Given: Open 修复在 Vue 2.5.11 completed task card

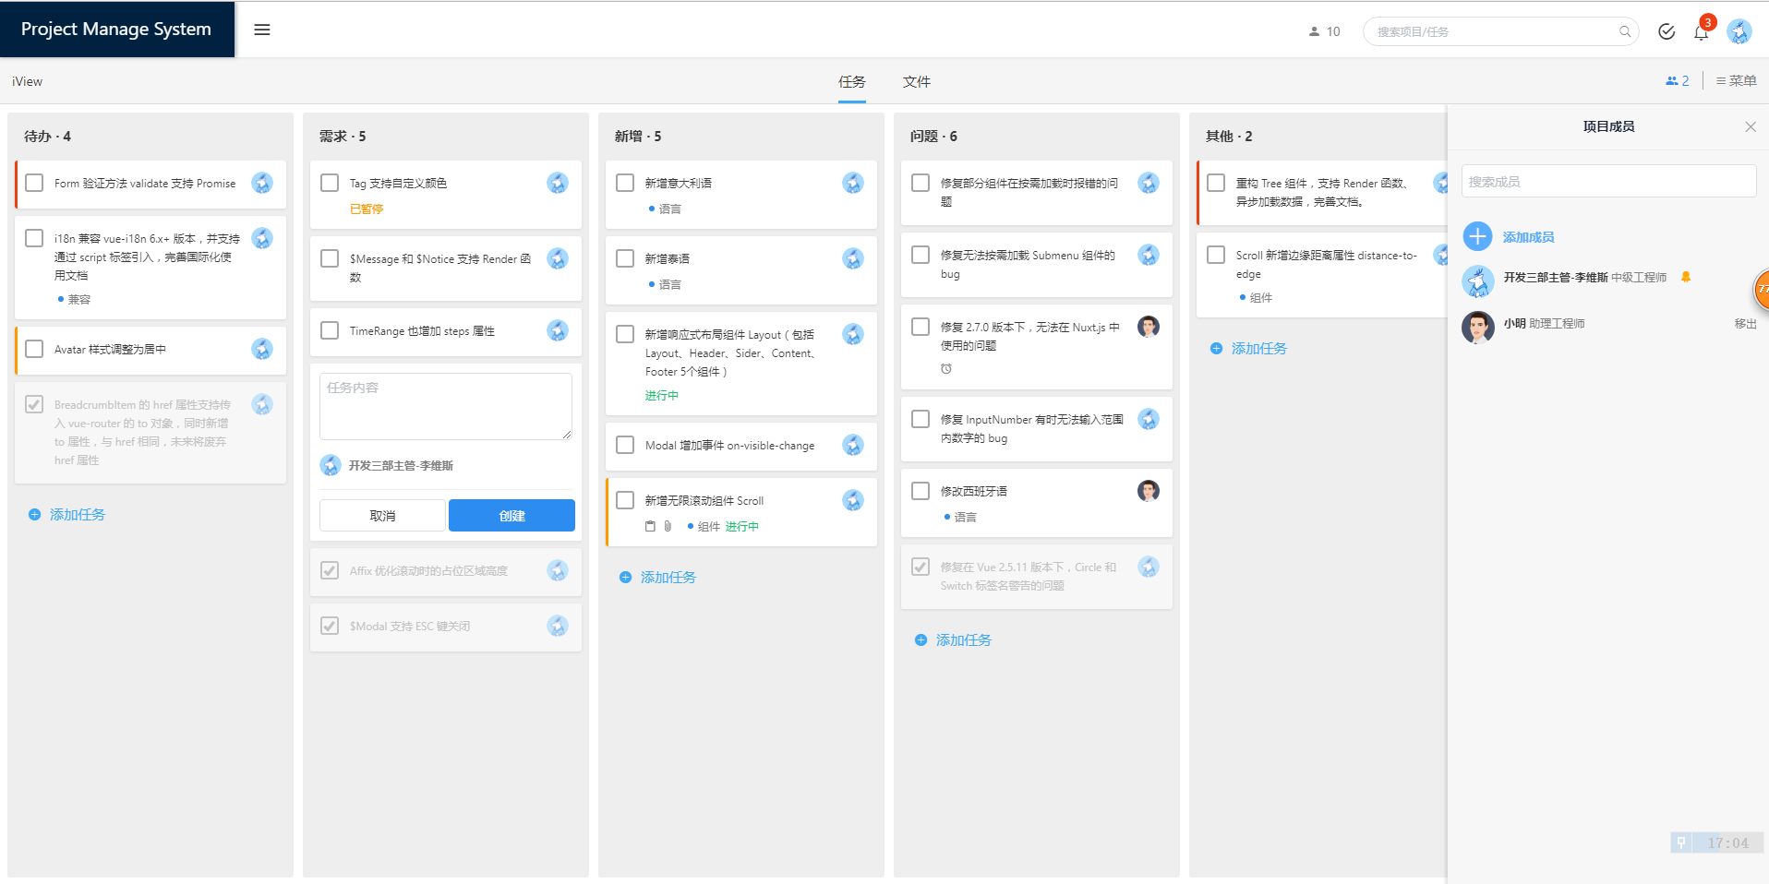Looking at the screenshot, I should pos(1037,577).
